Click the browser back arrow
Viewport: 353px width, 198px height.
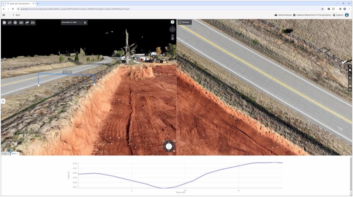pos(3,9)
